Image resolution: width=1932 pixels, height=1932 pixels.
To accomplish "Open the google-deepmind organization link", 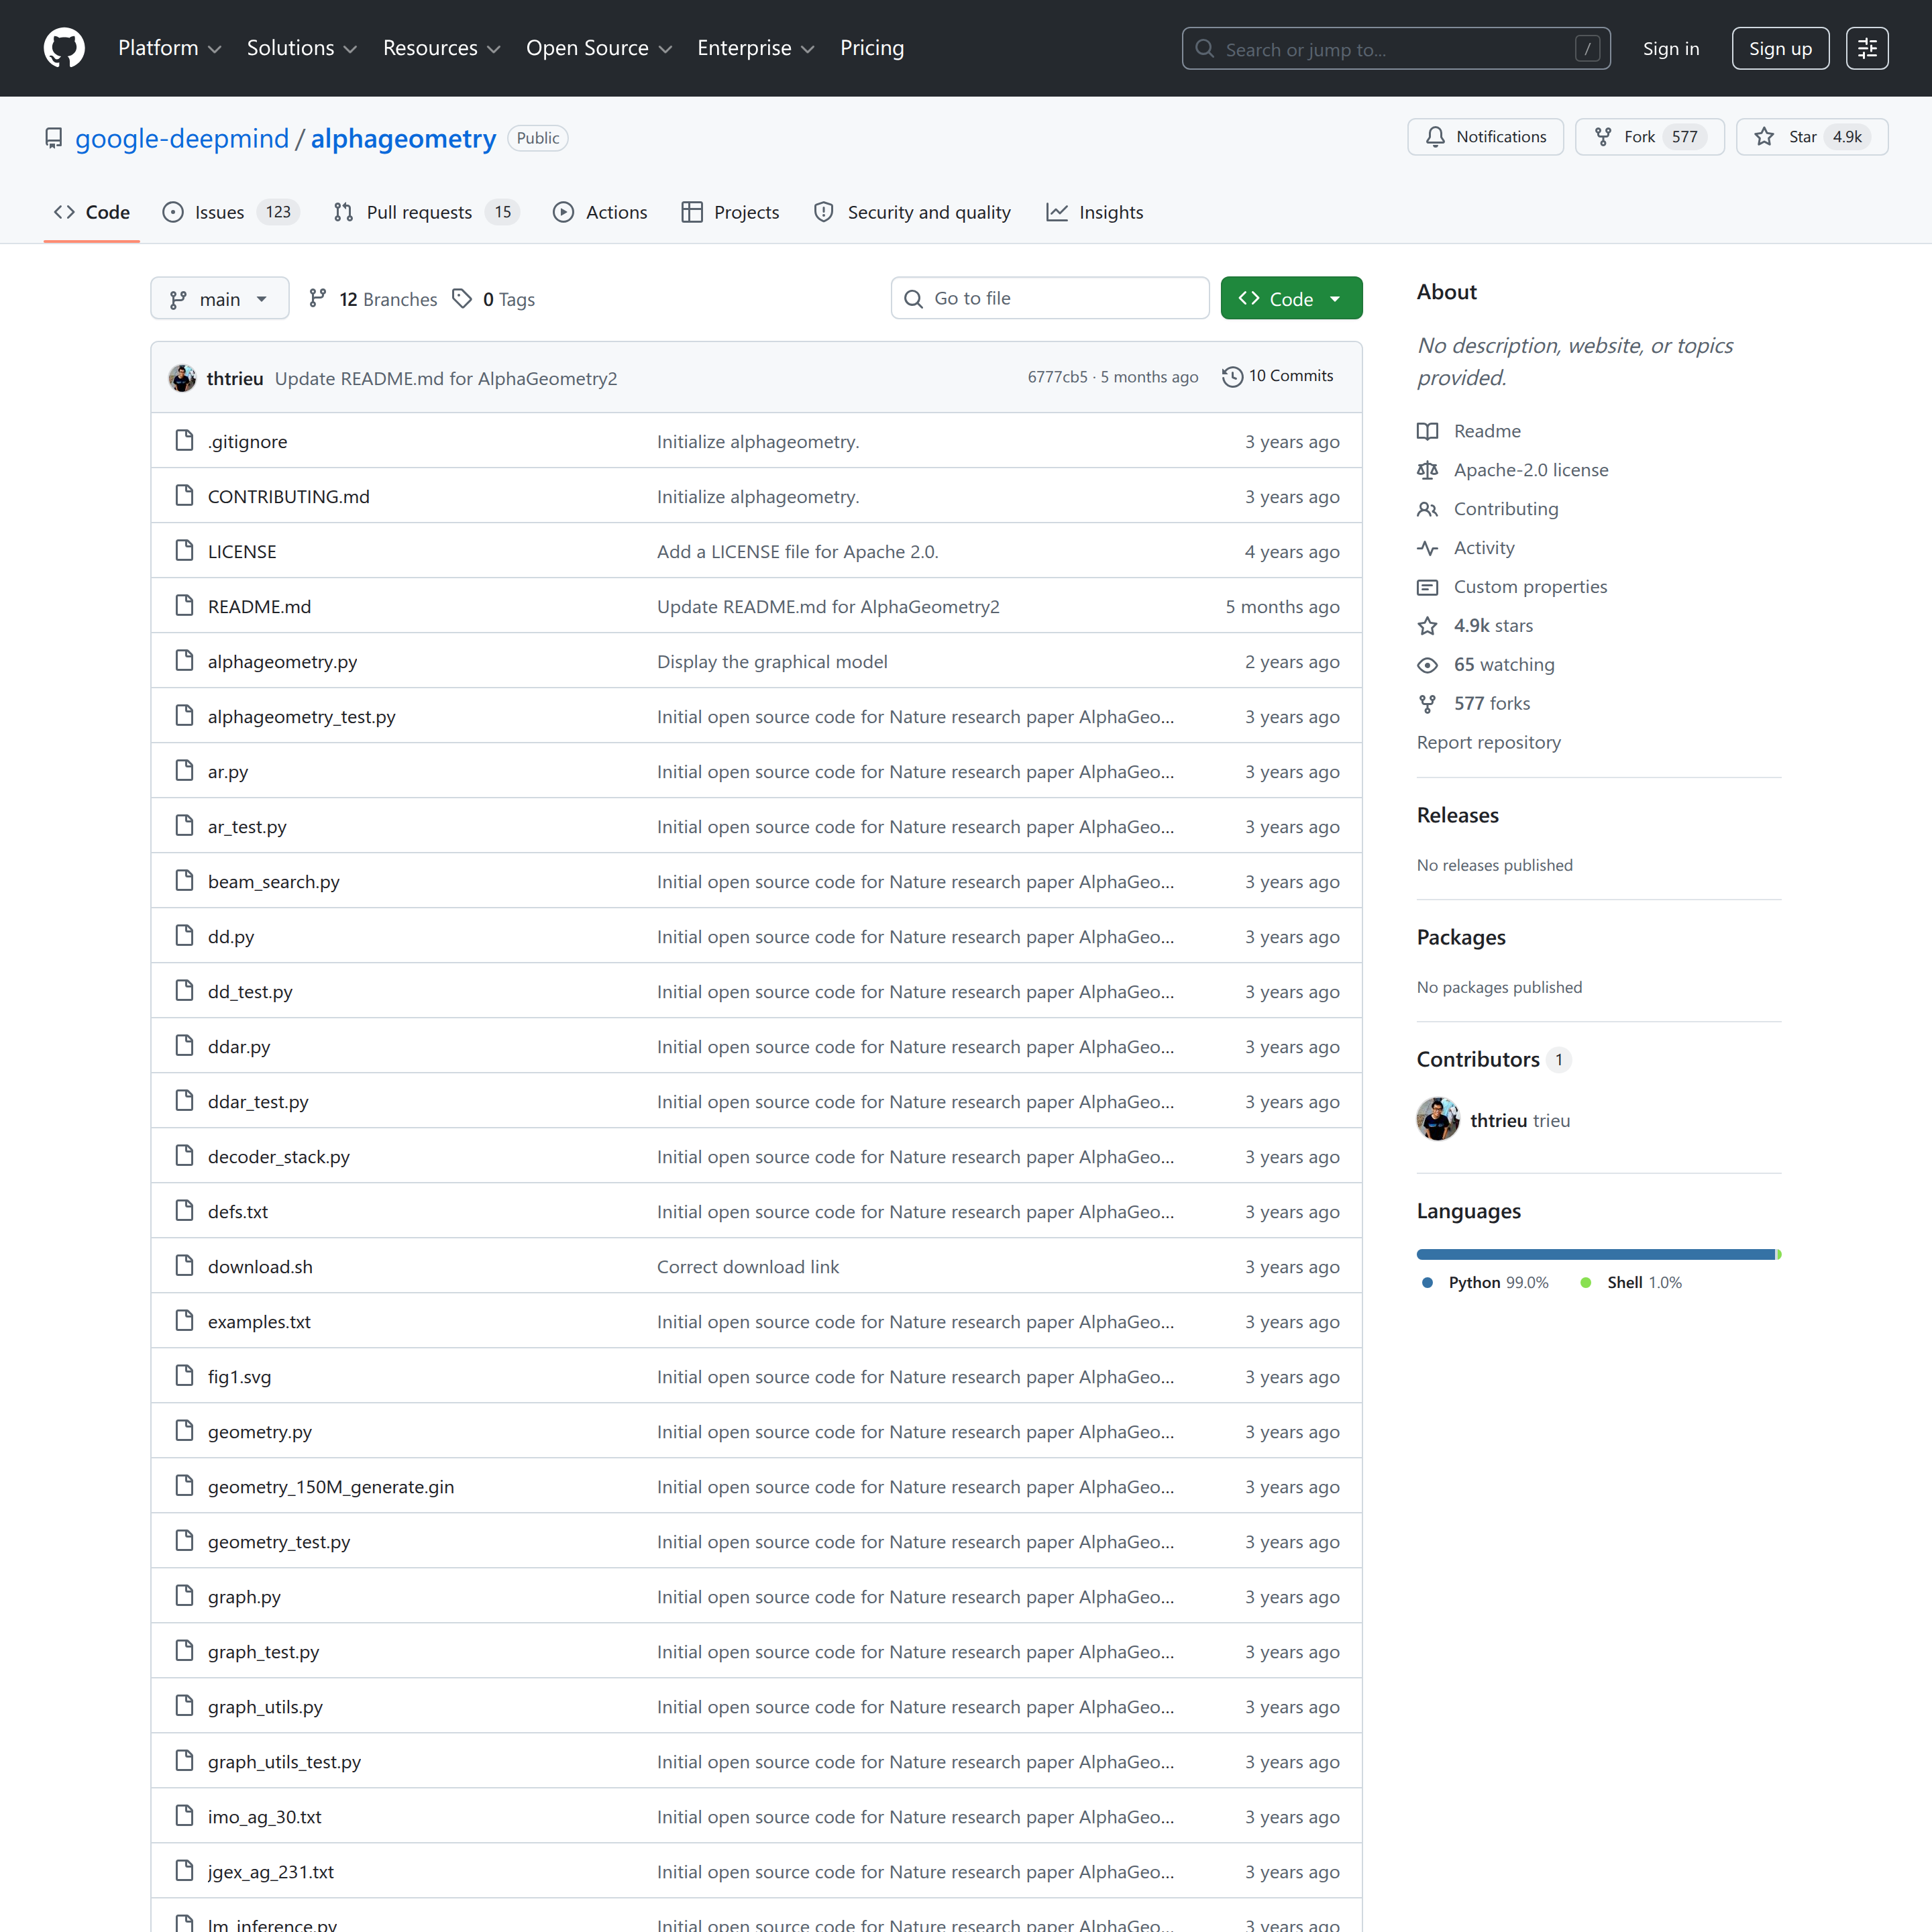I will coord(182,138).
